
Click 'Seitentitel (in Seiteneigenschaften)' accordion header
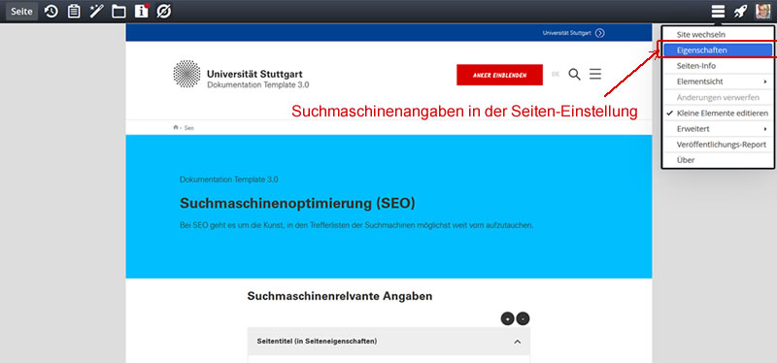388,342
